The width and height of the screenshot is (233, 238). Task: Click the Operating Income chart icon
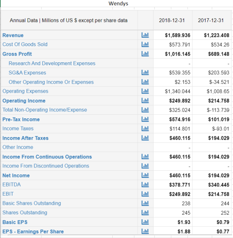pyautogui.click(x=145, y=101)
